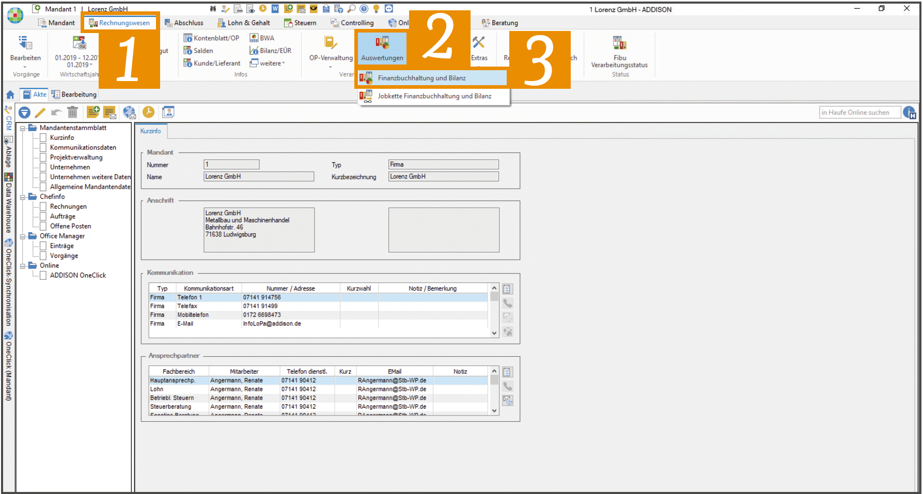923x494 pixels.
Task: Open the Extras tools icon in the ribbon
Action: click(479, 43)
